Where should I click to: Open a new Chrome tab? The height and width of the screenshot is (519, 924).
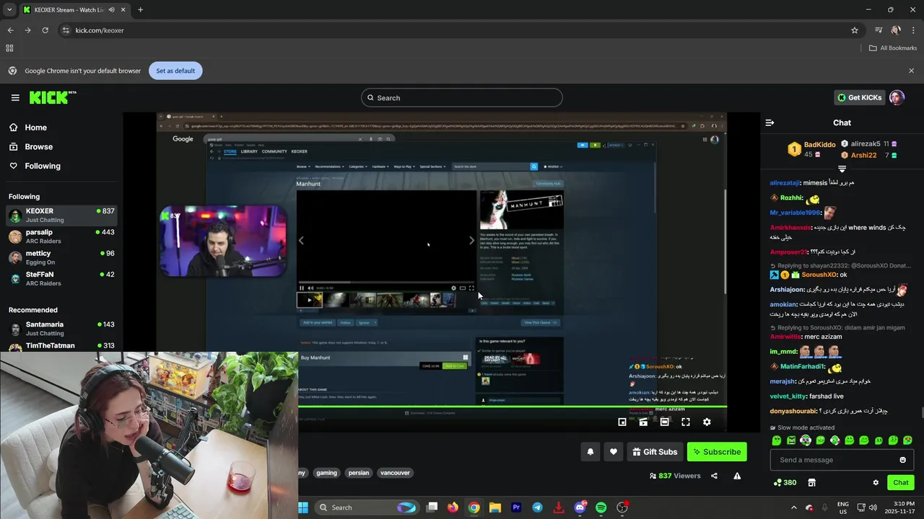140,10
